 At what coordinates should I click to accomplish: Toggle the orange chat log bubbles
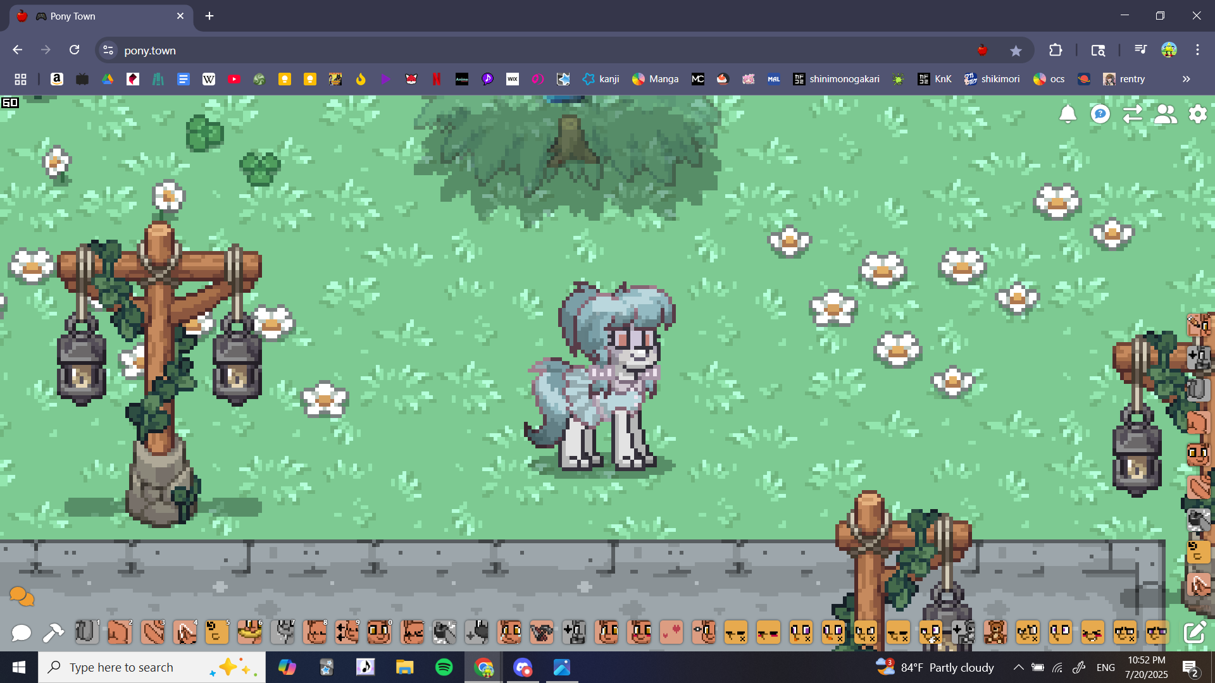[x=22, y=596]
